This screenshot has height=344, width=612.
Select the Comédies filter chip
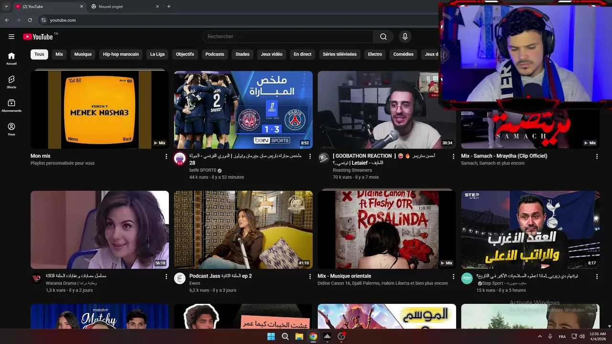[x=404, y=54]
